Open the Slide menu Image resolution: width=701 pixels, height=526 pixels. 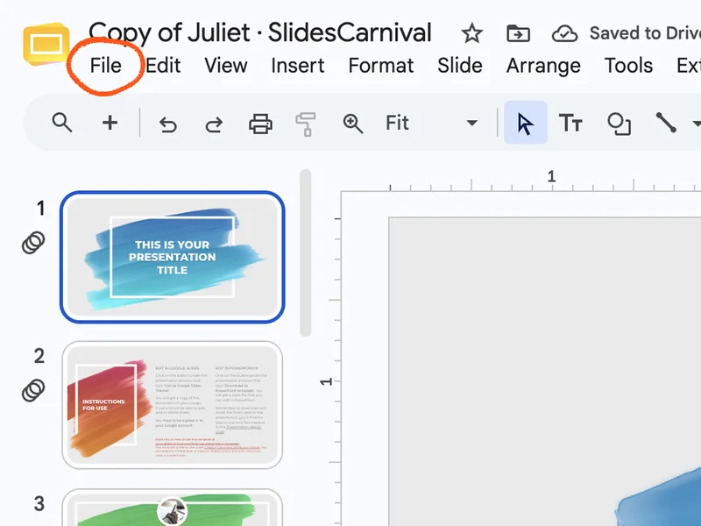(460, 66)
